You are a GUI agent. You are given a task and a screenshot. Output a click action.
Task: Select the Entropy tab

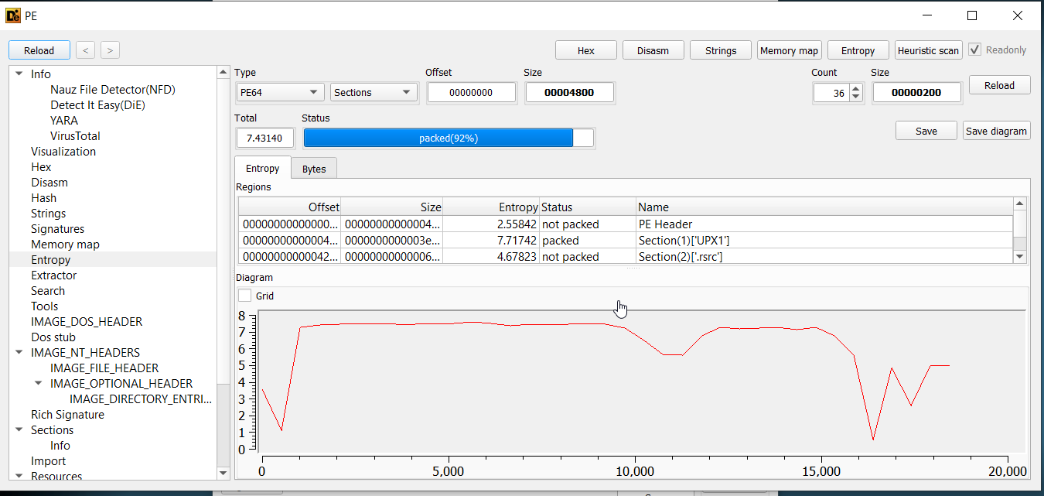click(262, 169)
